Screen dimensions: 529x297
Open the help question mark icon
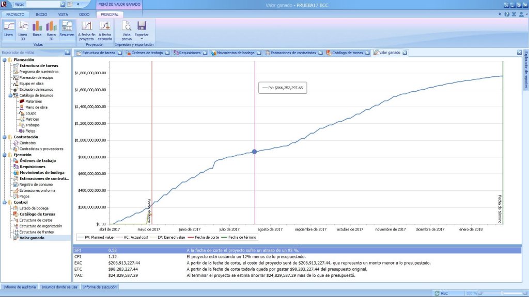click(507, 14)
